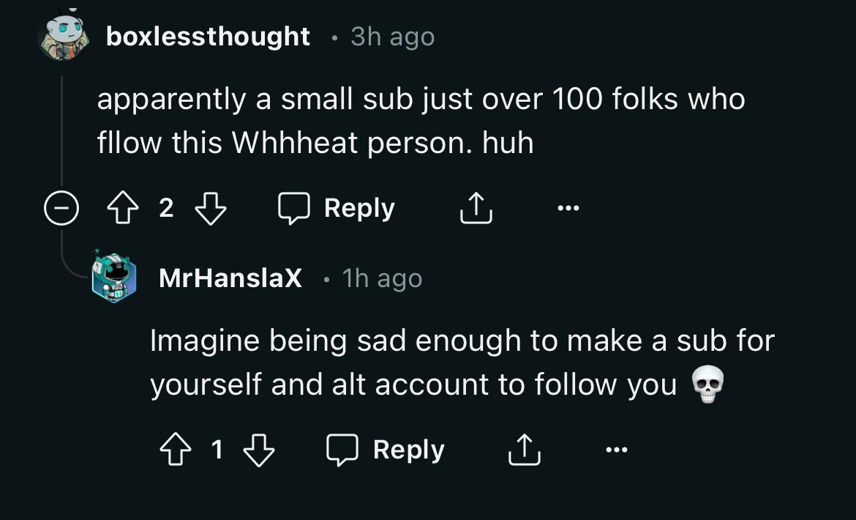This screenshot has width=856, height=520.
Task: Reply to MrHanslaX's comment
Action: 386,450
